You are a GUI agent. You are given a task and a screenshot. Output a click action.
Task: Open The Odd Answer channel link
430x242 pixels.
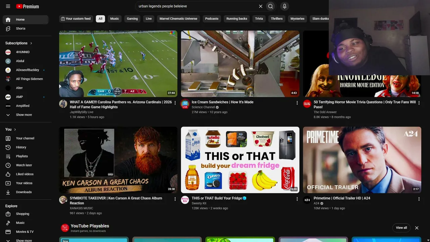(325, 112)
